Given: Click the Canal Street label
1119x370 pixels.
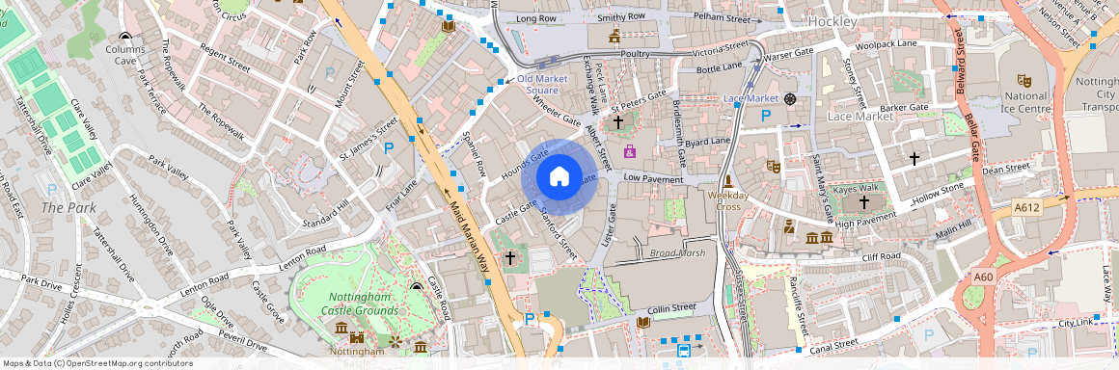Looking at the screenshot, I should coord(832,346).
